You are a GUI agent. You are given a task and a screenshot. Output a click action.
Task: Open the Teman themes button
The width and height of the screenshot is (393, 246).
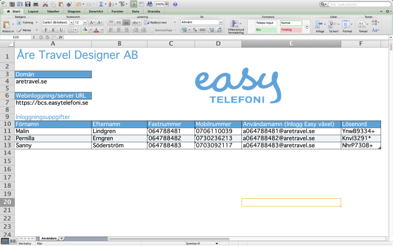(x=363, y=27)
